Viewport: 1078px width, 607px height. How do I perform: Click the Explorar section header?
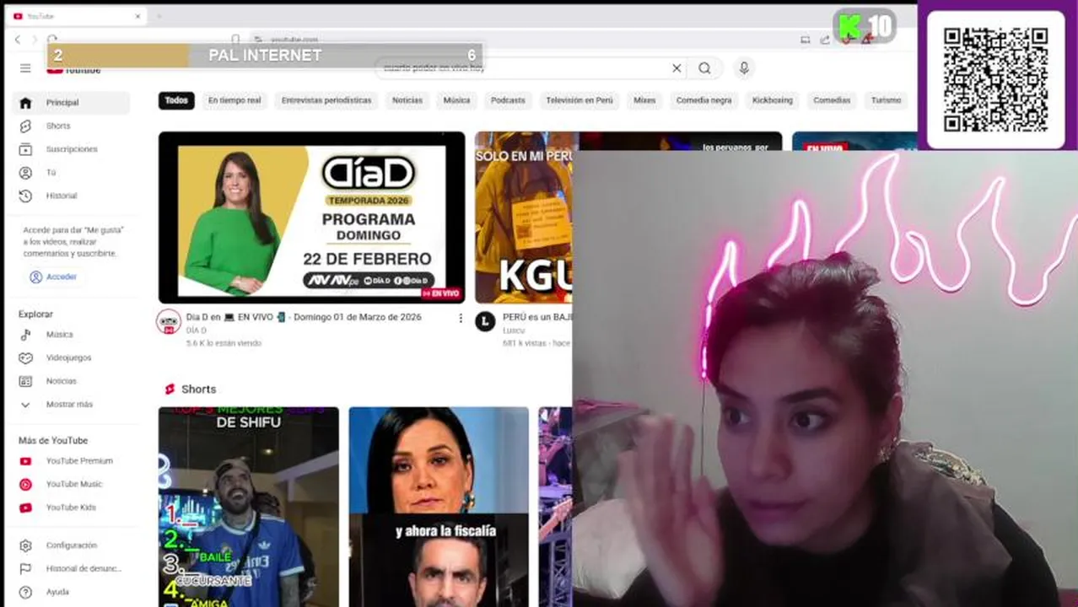coord(35,314)
